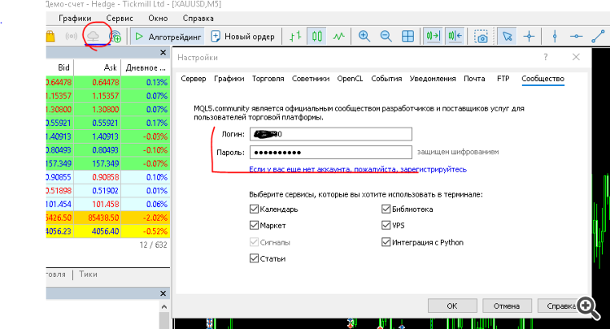This screenshot has width=610, height=329.
Task: Confirm settings with the OK button
Action: point(452,306)
